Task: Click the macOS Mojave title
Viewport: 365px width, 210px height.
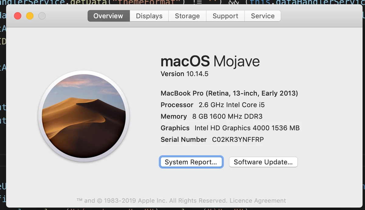Action: point(210,61)
